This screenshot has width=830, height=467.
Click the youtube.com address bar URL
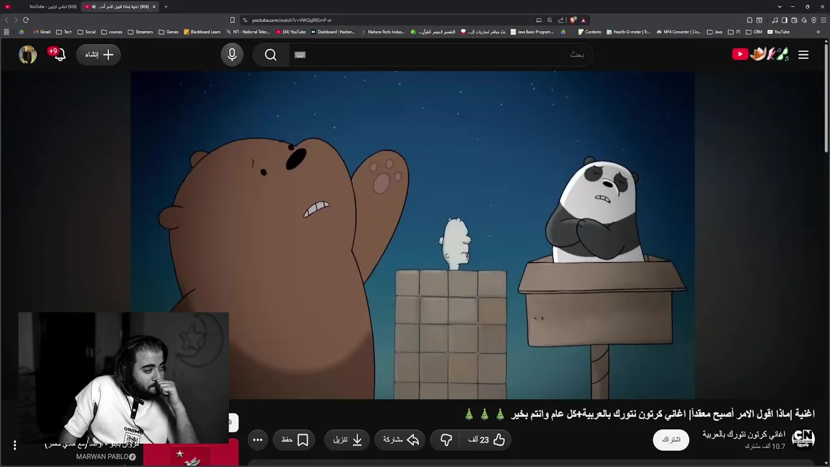click(x=291, y=20)
